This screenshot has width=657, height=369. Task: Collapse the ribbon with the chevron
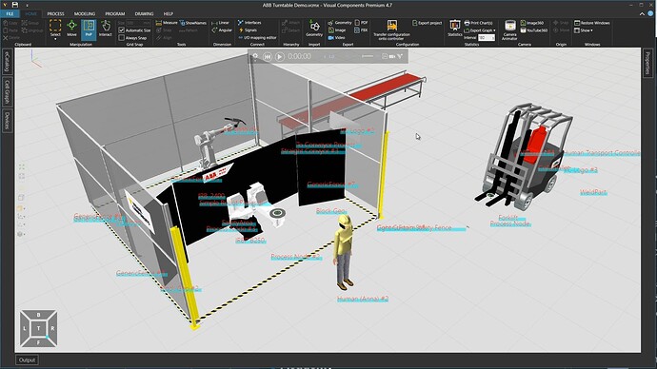pyautogui.click(x=642, y=14)
